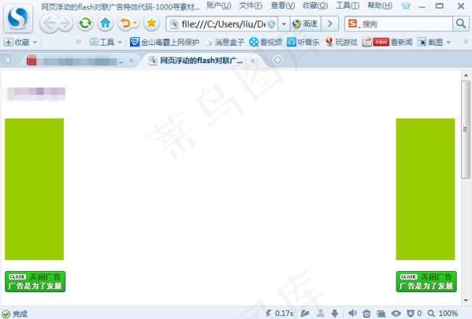This screenshot has height=319, width=472.
Task: Open the 100% zoom control
Action: coord(443,314)
